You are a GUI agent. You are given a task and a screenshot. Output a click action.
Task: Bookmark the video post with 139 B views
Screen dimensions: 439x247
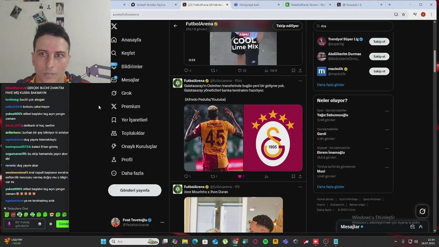tap(293, 70)
